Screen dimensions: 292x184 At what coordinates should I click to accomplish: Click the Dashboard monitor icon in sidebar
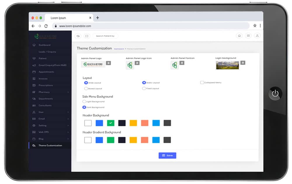pos(34,45)
